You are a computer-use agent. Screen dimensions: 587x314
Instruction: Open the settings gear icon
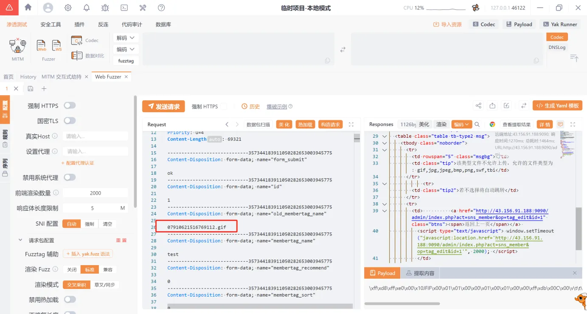tap(68, 8)
